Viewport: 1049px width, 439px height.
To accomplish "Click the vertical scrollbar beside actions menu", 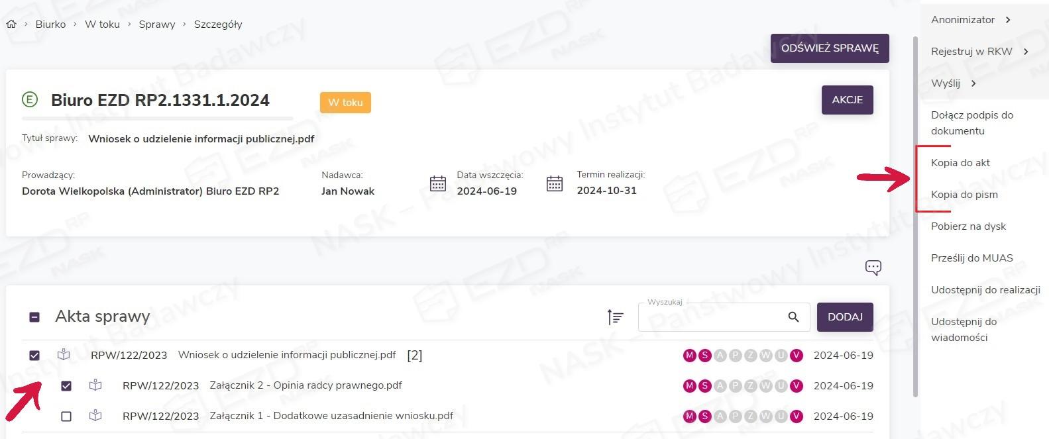I will (x=914, y=219).
